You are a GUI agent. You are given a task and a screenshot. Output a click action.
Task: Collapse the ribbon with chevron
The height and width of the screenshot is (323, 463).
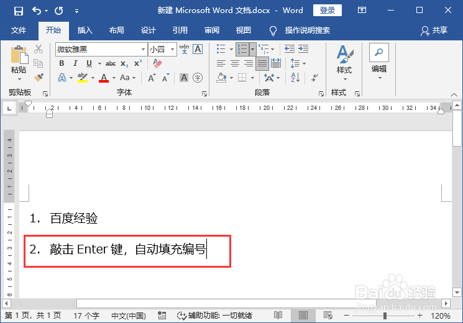[x=454, y=94]
